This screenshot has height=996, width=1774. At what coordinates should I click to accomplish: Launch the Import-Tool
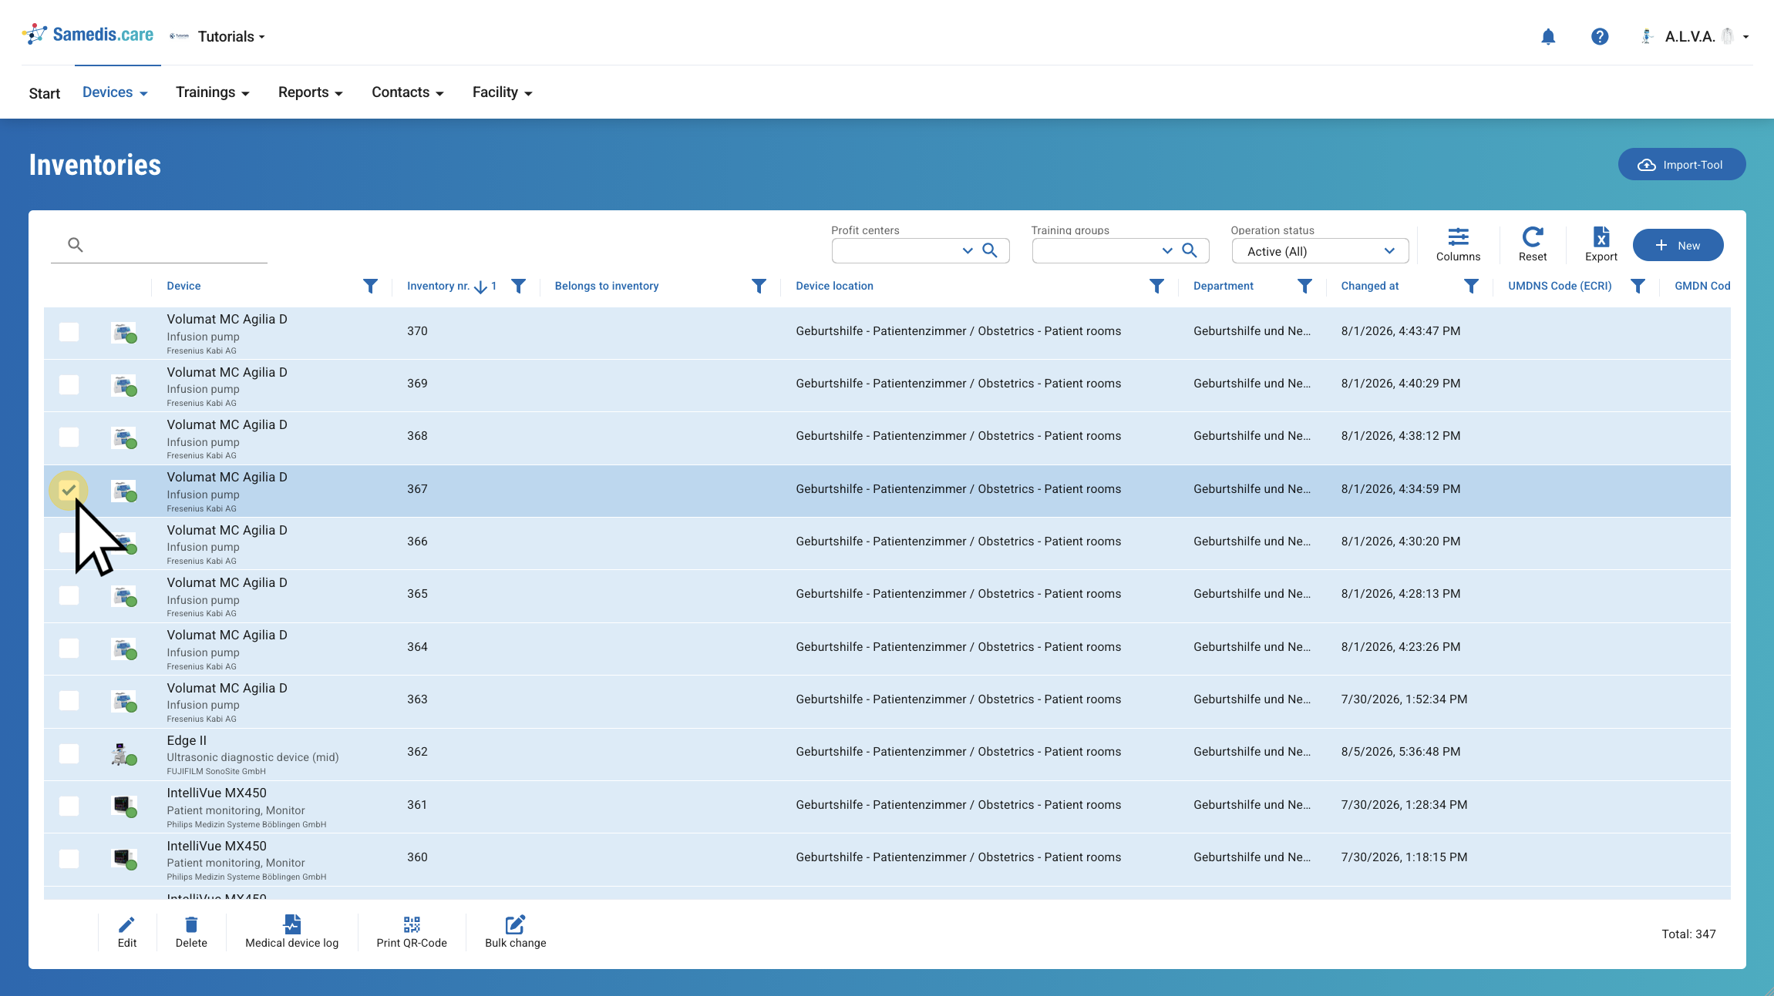pos(1681,164)
